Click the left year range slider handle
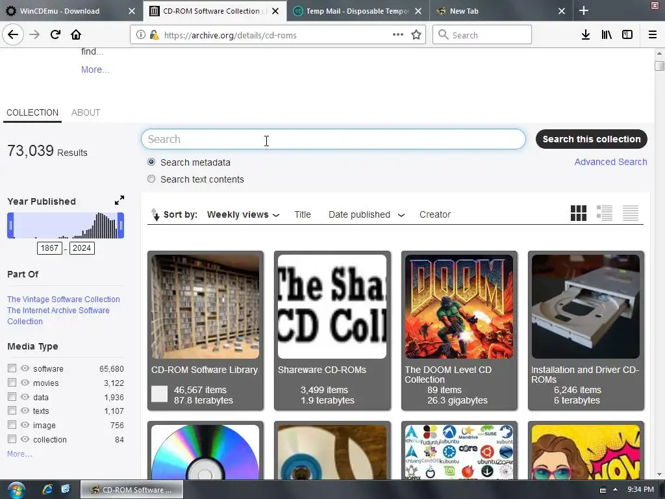This screenshot has height=499, width=665. (10, 225)
